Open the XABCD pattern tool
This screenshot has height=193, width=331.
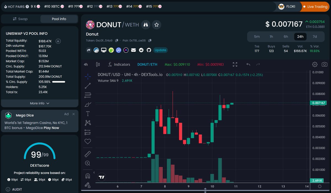pyautogui.click(x=88, y=123)
